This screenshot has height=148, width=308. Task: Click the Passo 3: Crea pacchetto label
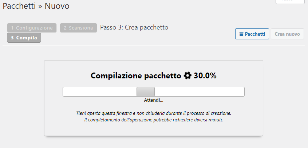134,27
